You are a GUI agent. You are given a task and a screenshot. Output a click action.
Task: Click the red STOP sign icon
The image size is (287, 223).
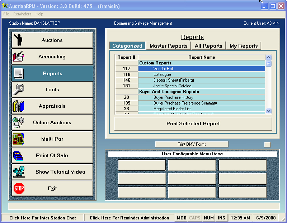click(x=19, y=188)
